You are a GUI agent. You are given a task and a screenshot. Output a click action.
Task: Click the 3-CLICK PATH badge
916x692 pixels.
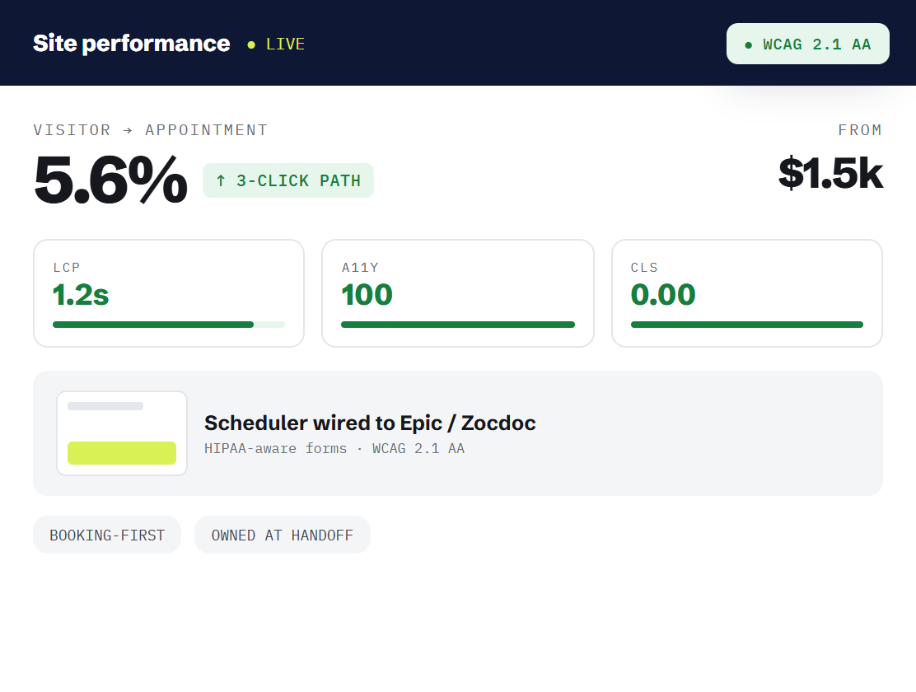pyautogui.click(x=288, y=180)
